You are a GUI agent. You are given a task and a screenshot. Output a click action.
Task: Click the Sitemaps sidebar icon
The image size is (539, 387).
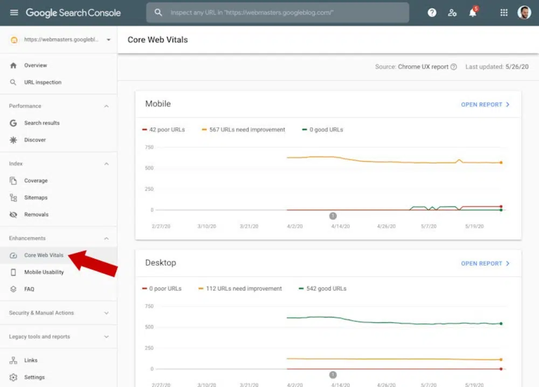tap(13, 198)
